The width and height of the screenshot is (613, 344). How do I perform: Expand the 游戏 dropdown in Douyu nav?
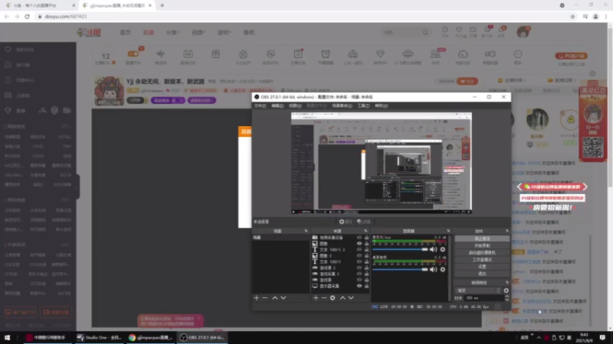click(224, 32)
